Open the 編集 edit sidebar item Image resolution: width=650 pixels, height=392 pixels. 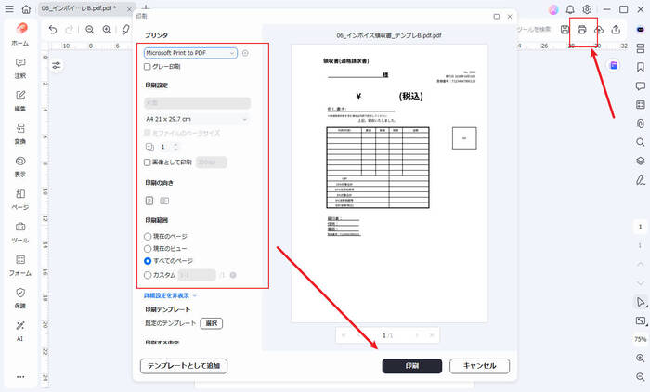(x=20, y=101)
